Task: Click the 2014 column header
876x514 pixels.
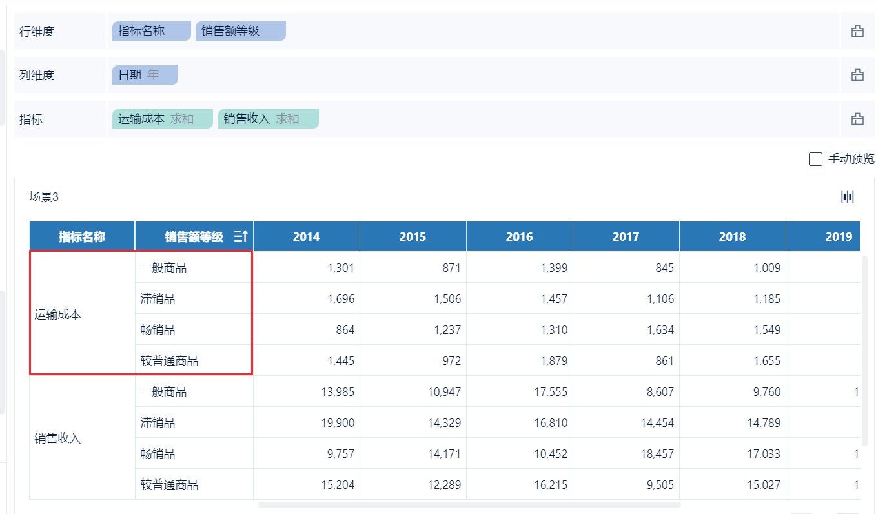Action: [x=306, y=237]
